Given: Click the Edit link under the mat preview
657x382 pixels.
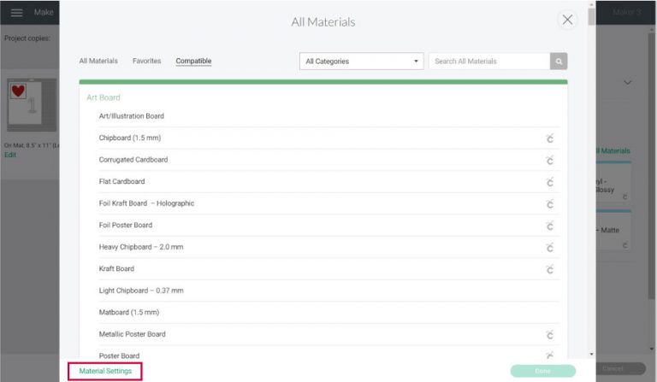Looking at the screenshot, I should [x=10, y=155].
